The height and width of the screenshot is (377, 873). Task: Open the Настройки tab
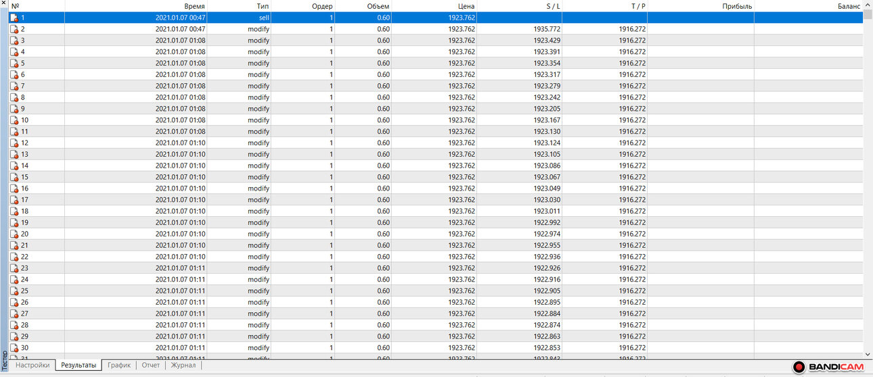pos(32,366)
